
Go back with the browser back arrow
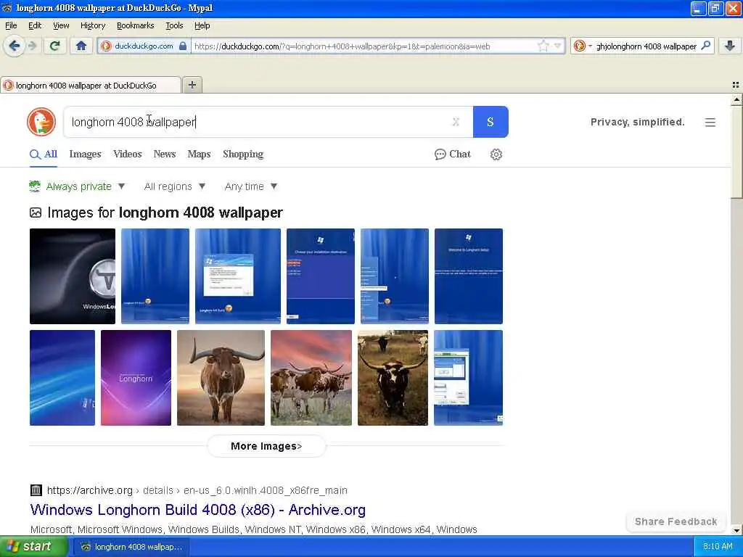[15, 46]
